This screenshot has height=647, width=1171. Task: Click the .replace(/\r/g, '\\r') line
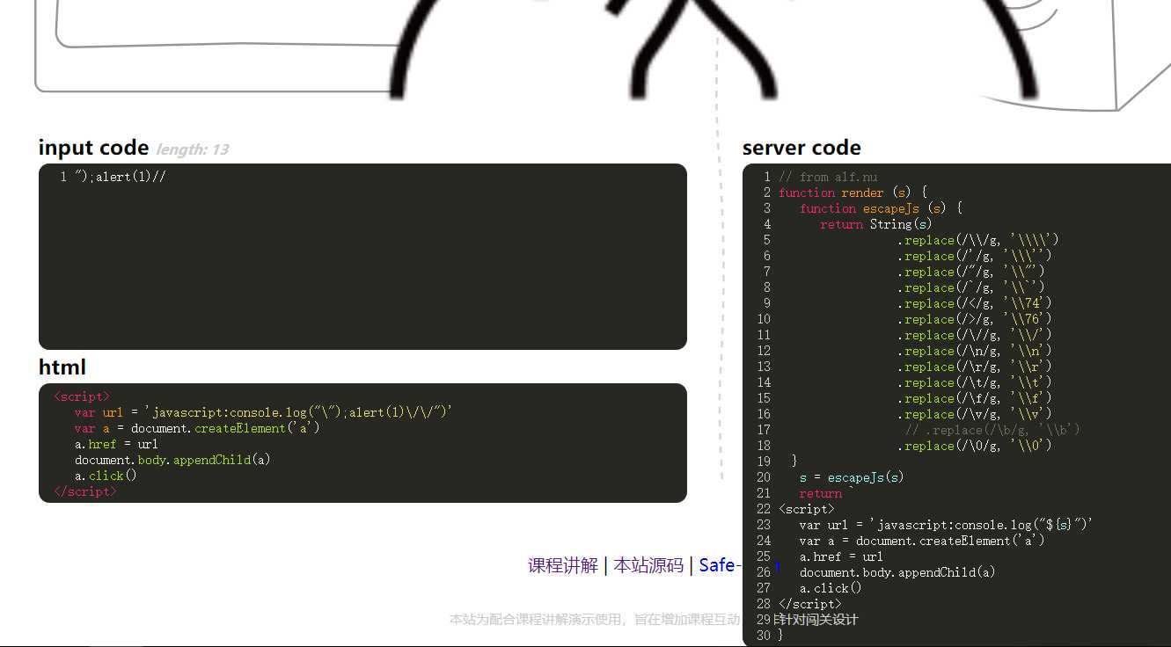click(975, 367)
